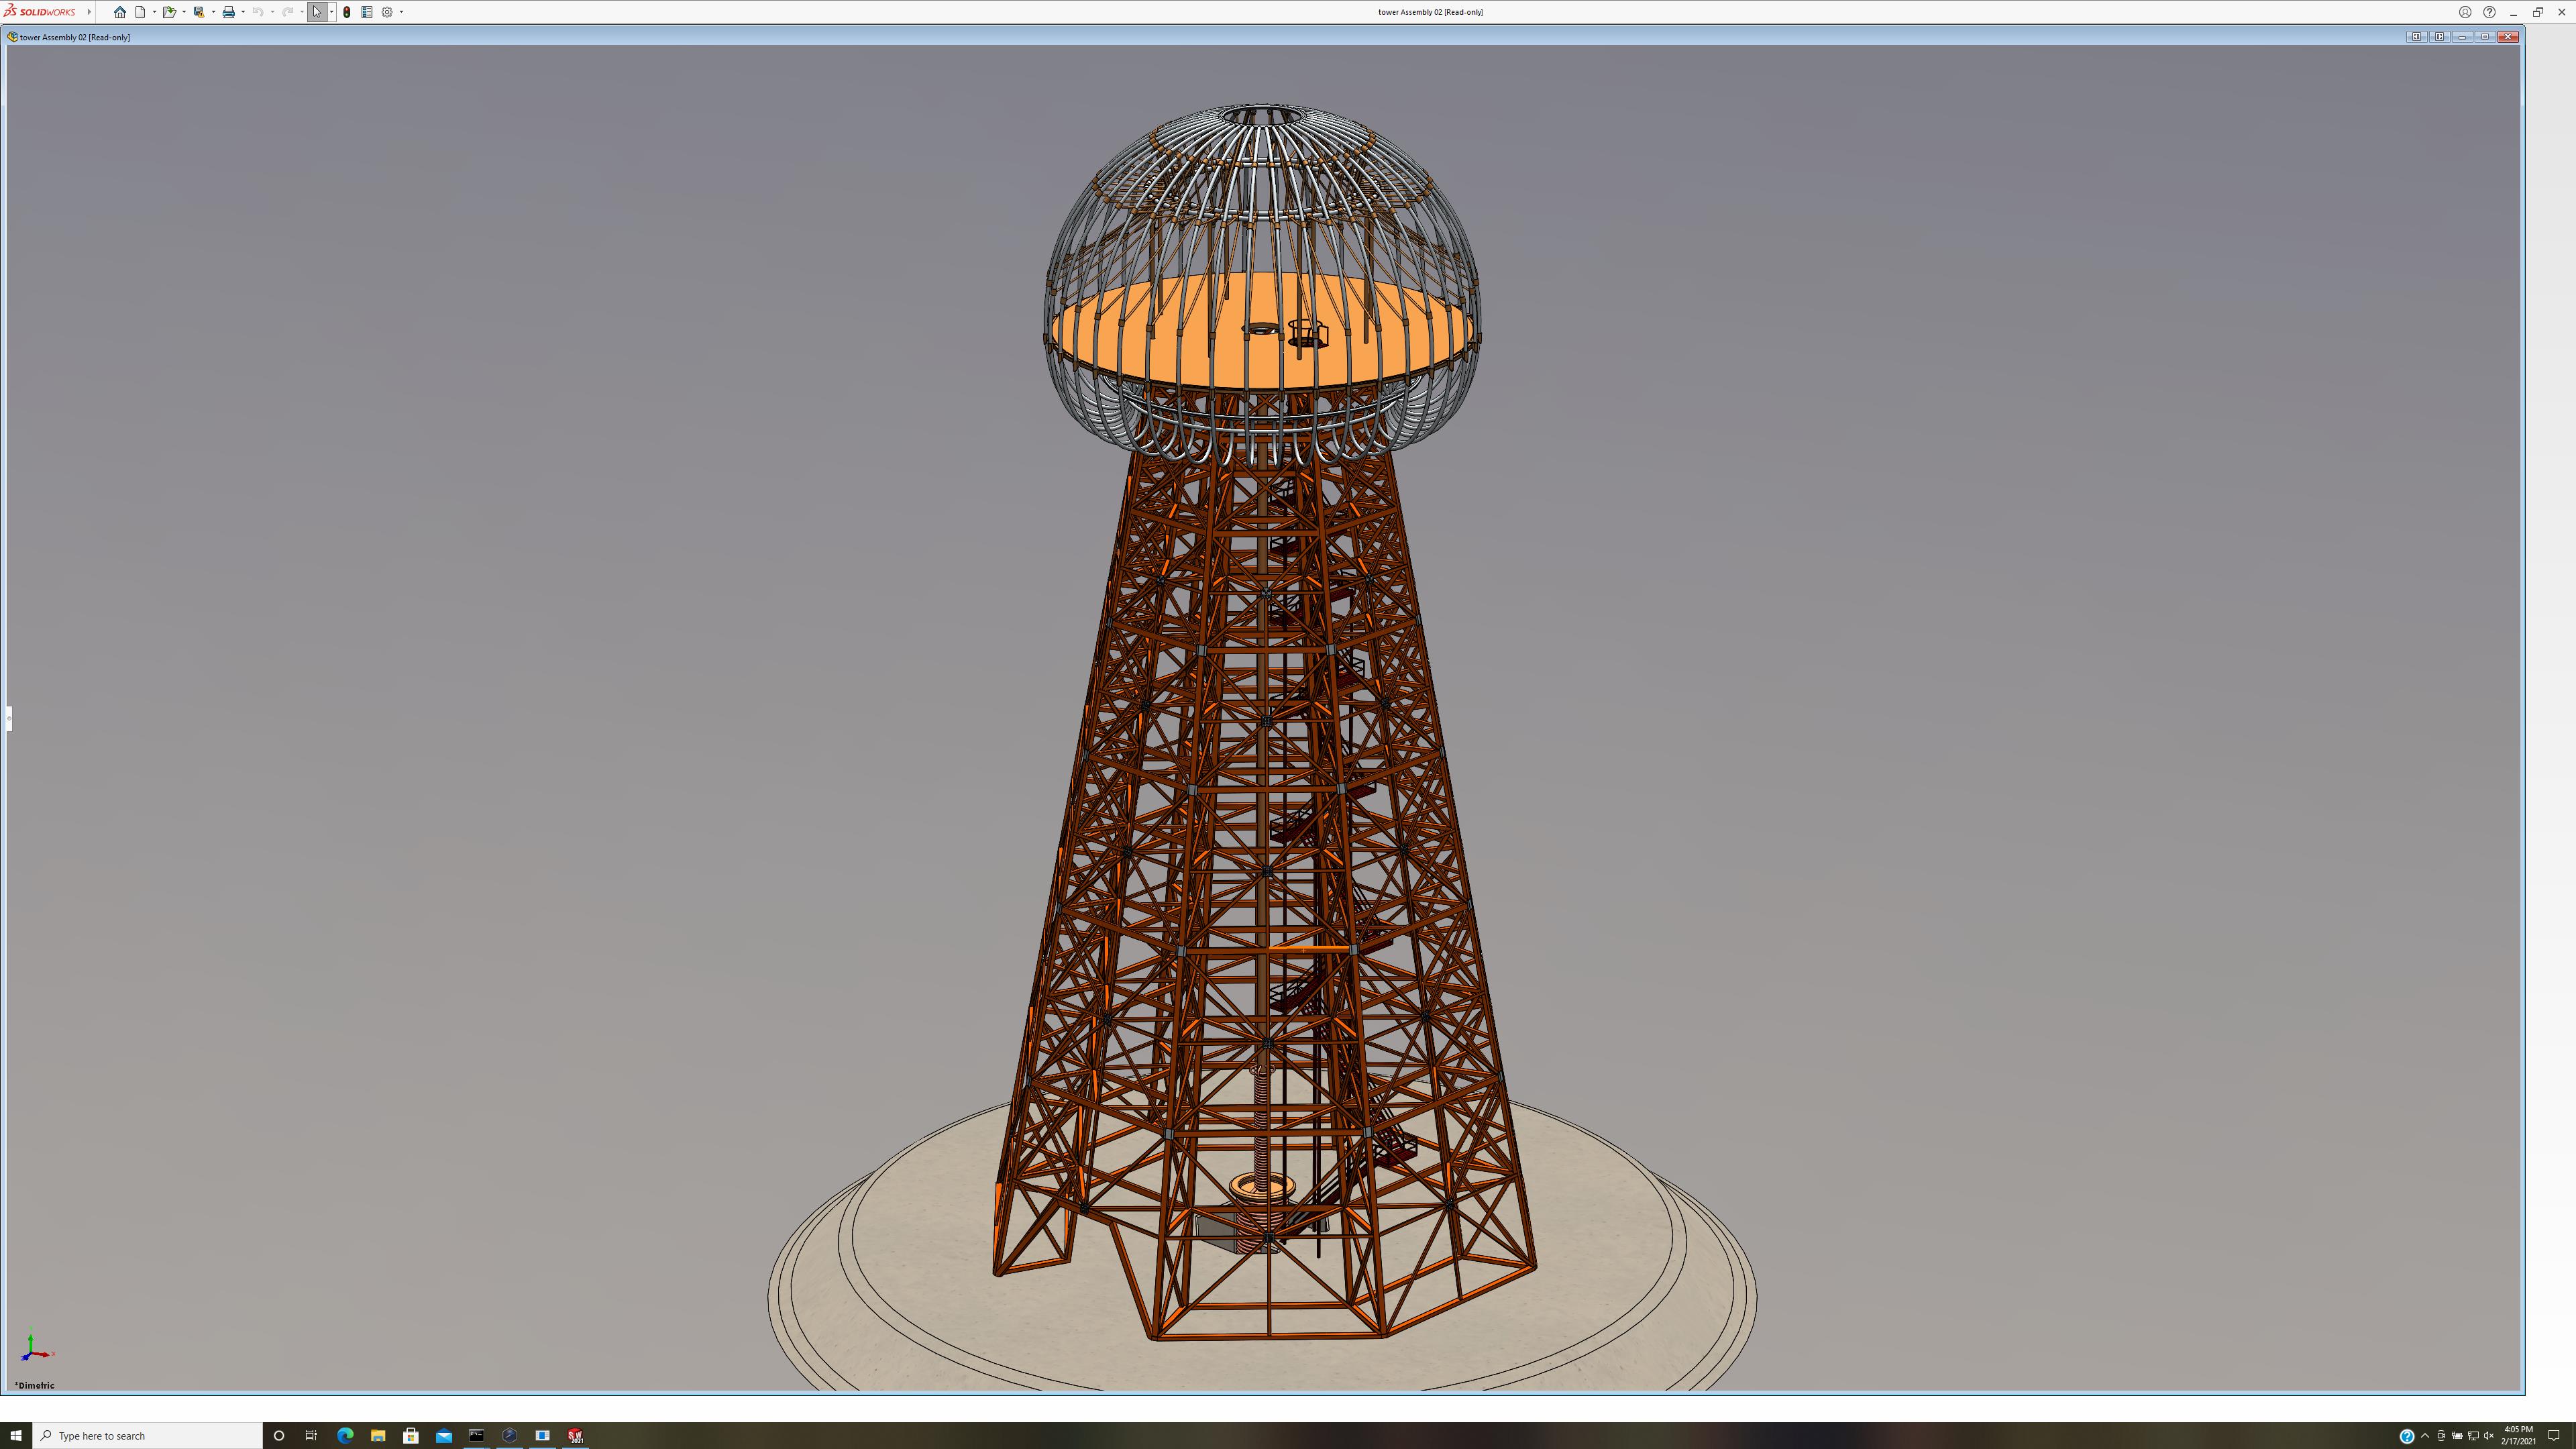
Task: Expand the SolidWorks menu flyout arrow
Action: click(89, 12)
